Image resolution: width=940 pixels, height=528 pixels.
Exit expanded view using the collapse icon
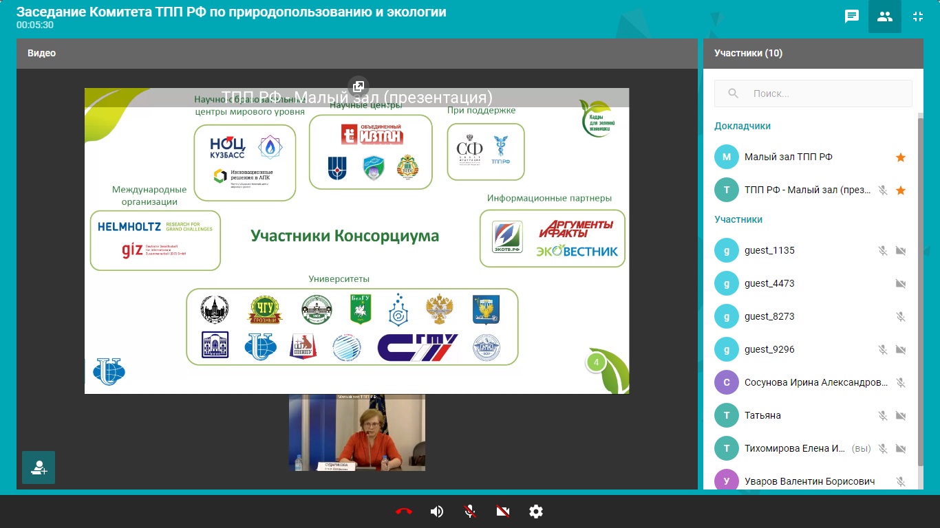pyautogui.click(x=918, y=16)
